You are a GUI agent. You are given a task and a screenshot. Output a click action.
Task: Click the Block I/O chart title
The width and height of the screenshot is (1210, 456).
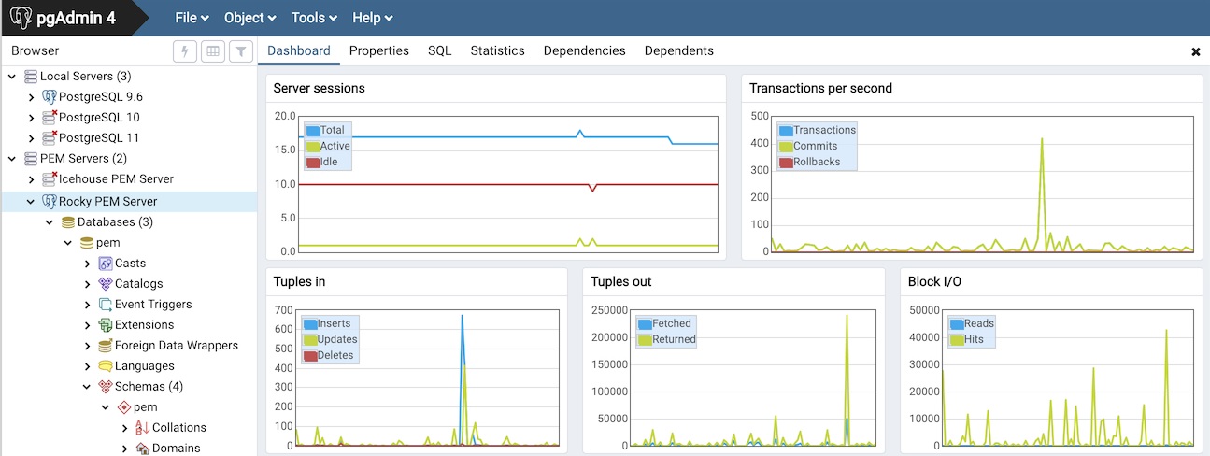click(935, 282)
